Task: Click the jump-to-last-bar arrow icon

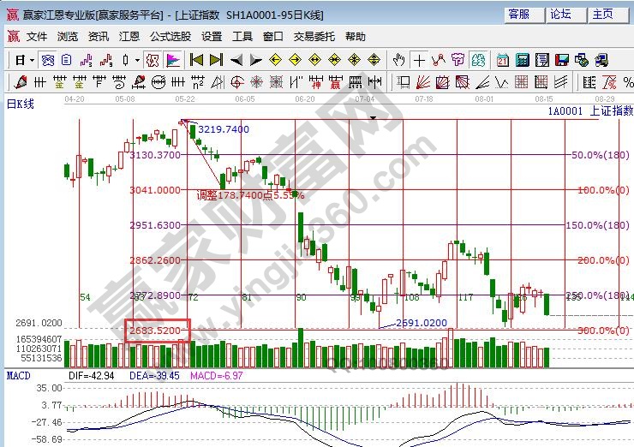Action: (x=215, y=60)
